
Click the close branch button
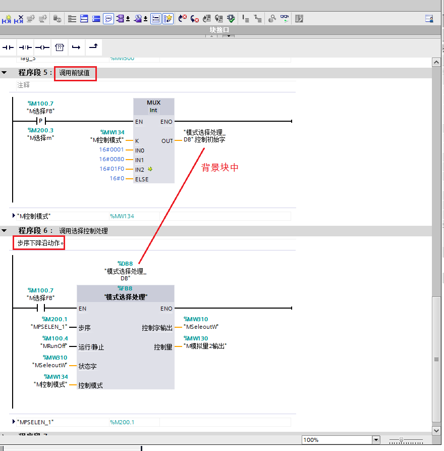tap(93, 47)
